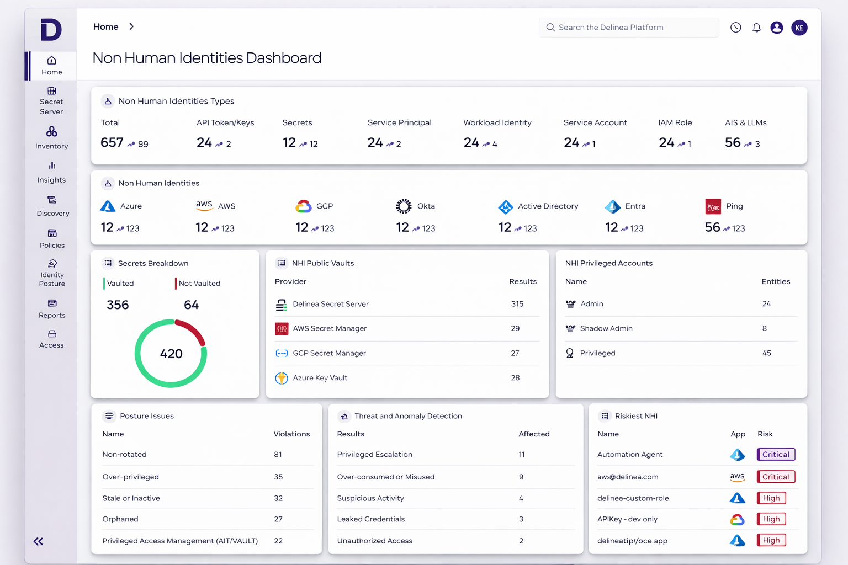Open Policies from the sidebar

51,238
